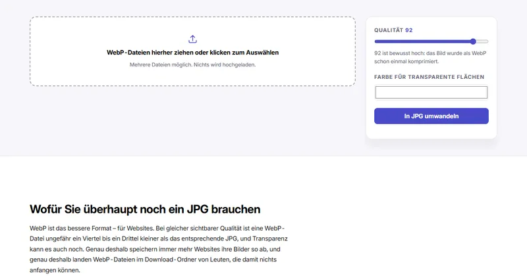Click the QUALITÄT 92 label
Viewport: 527px width, 276px height.
(x=393, y=30)
